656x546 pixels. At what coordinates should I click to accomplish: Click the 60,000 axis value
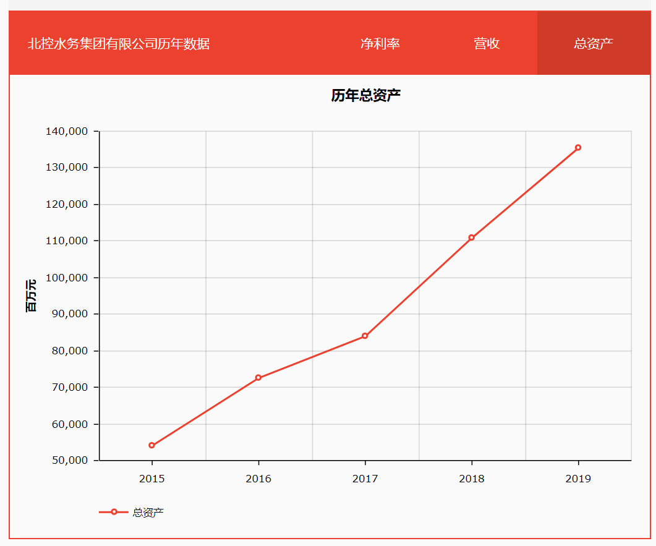tap(70, 424)
